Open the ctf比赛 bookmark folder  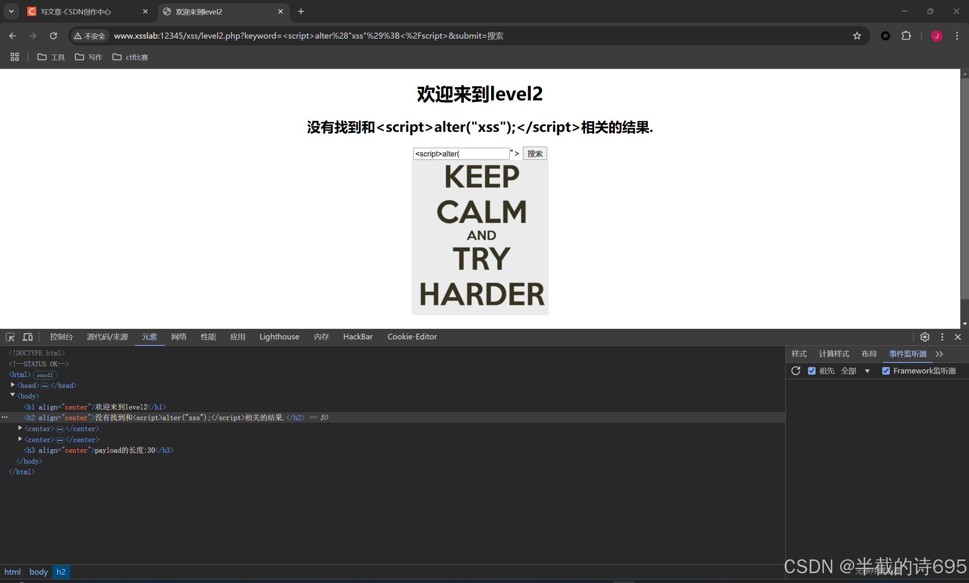(x=130, y=57)
